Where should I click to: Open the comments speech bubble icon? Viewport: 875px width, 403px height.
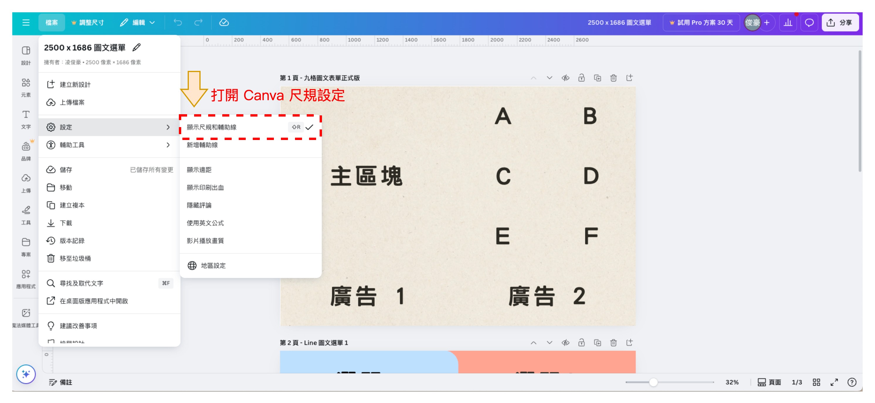[809, 22]
